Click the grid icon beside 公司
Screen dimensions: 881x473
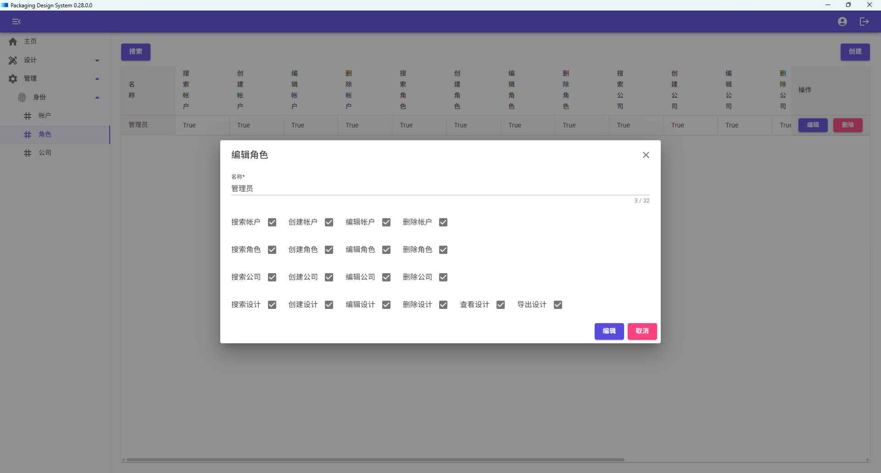28,153
